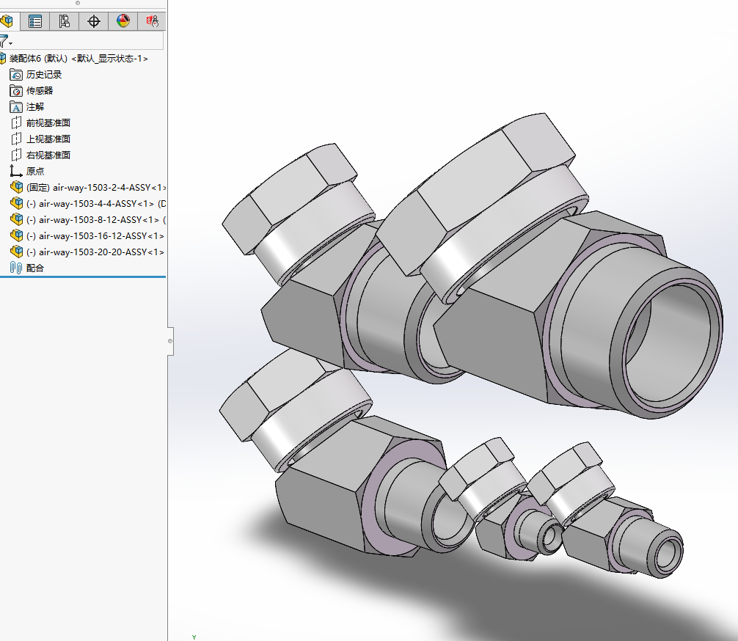Open the tree filter funnel dropdown
This screenshot has height=641, width=738.
coord(6,41)
